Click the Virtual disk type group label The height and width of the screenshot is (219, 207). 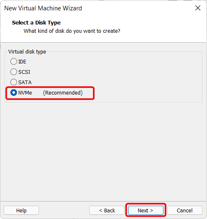click(x=27, y=52)
